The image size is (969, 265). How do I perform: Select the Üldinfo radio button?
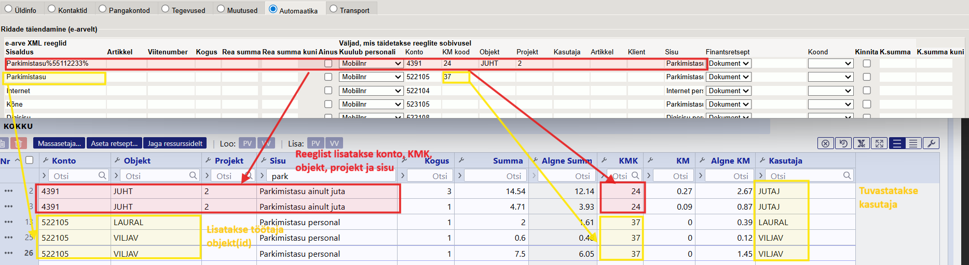click(8, 9)
